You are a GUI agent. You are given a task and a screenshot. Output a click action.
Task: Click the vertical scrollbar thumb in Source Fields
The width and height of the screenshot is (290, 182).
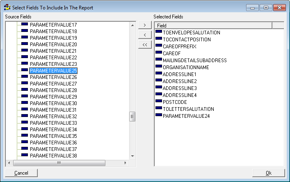point(132,117)
